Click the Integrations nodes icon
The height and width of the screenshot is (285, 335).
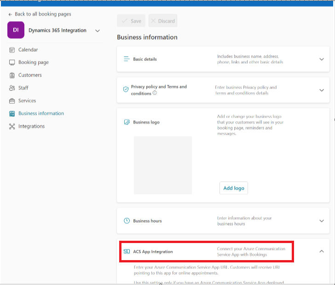[12, 126]
